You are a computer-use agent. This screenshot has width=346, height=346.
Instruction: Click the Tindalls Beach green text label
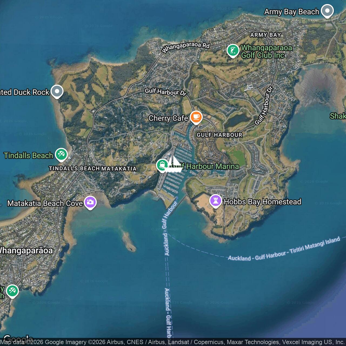(28, 155)
